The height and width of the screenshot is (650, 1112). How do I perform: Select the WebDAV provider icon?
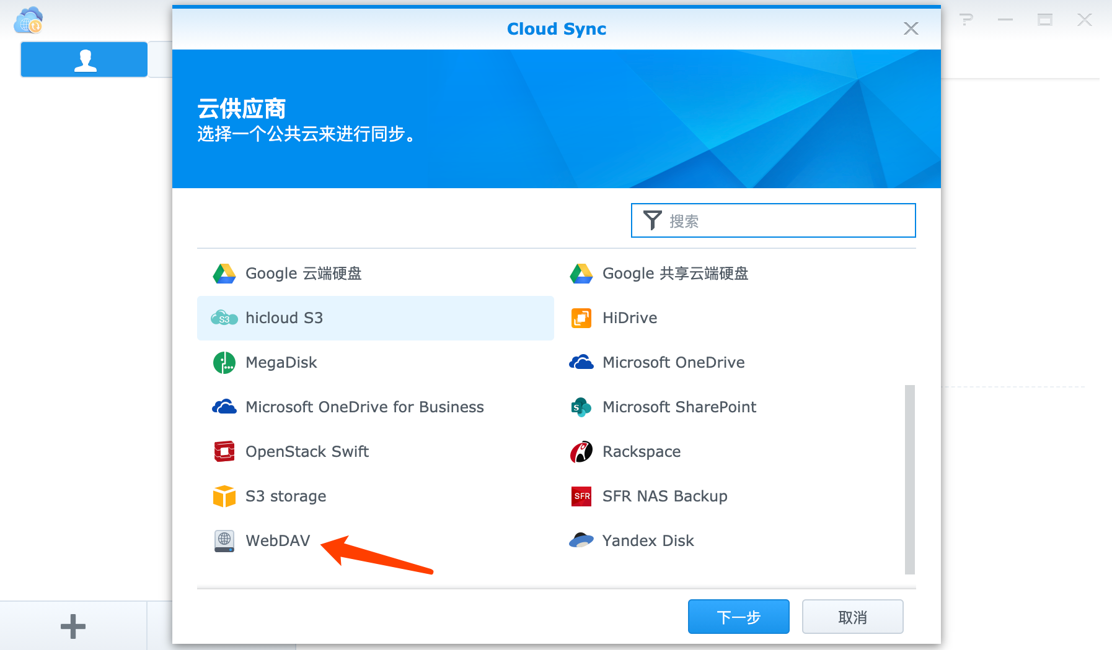tap(224, 540)
